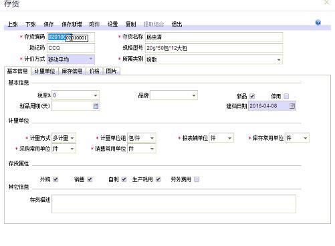Toggle the 新品 checkbox

point(252,96)
